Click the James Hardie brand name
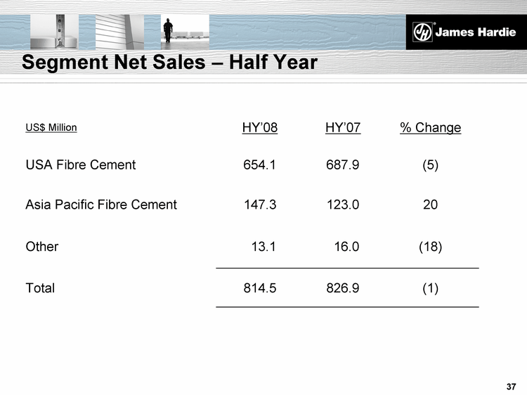 coord(476,33)
